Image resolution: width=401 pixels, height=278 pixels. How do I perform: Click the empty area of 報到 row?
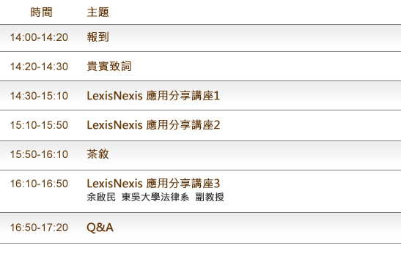(x=256, y=38)
